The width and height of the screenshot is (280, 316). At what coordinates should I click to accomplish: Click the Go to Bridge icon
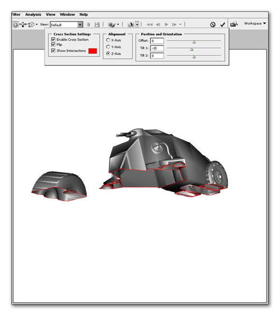click(234, 24)
